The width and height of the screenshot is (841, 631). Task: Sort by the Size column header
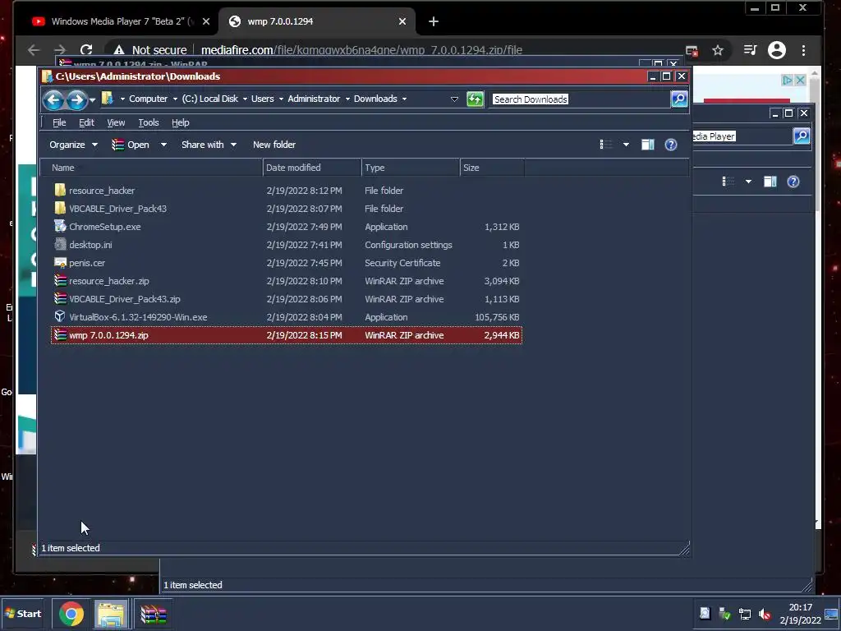(493, 168)
